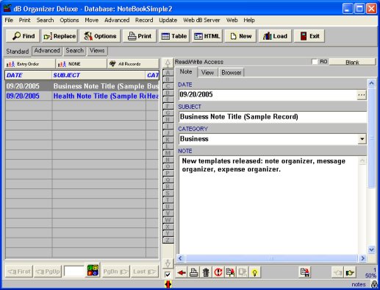
Task: Click the copy record icon beside undo
Action: (230, 272)
